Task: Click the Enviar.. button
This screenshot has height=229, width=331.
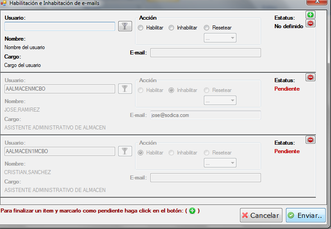Action: tap(306, 215)
